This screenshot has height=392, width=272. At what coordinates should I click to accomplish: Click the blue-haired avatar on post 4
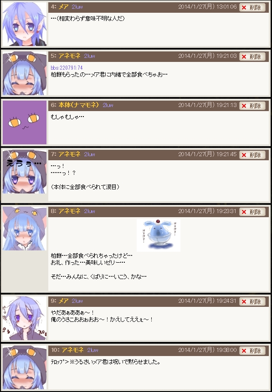coord(25,24)
